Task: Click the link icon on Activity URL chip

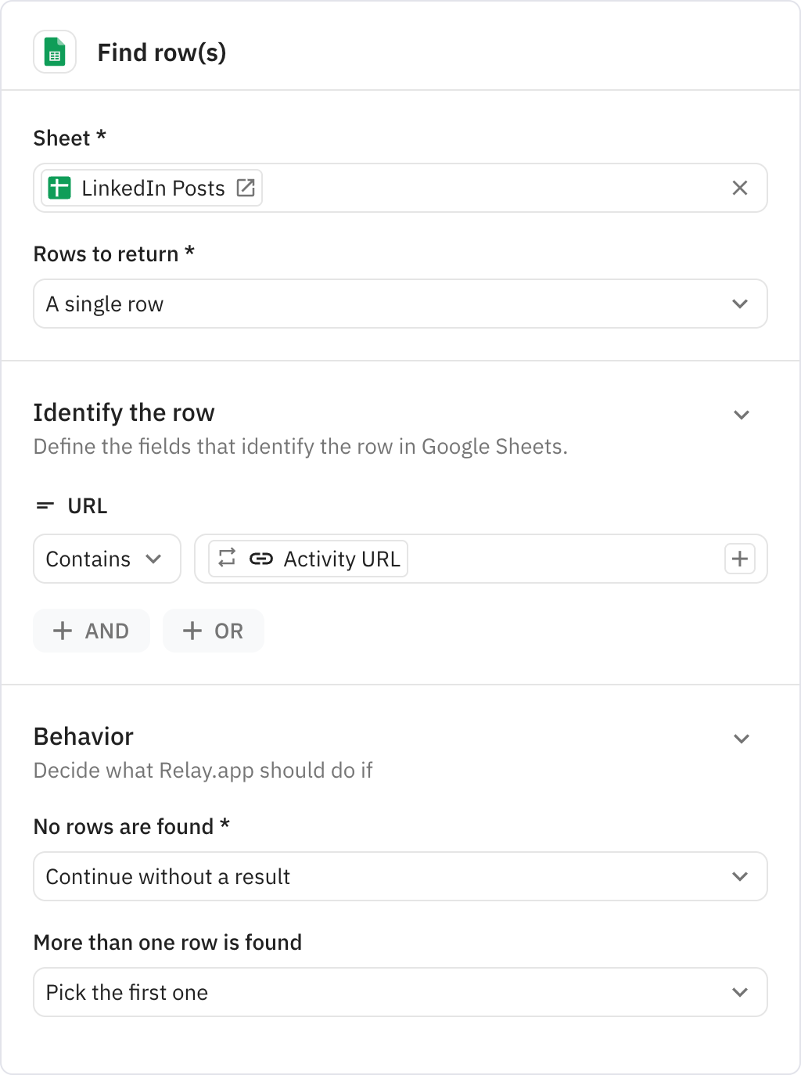Action: tap(261, 559)
